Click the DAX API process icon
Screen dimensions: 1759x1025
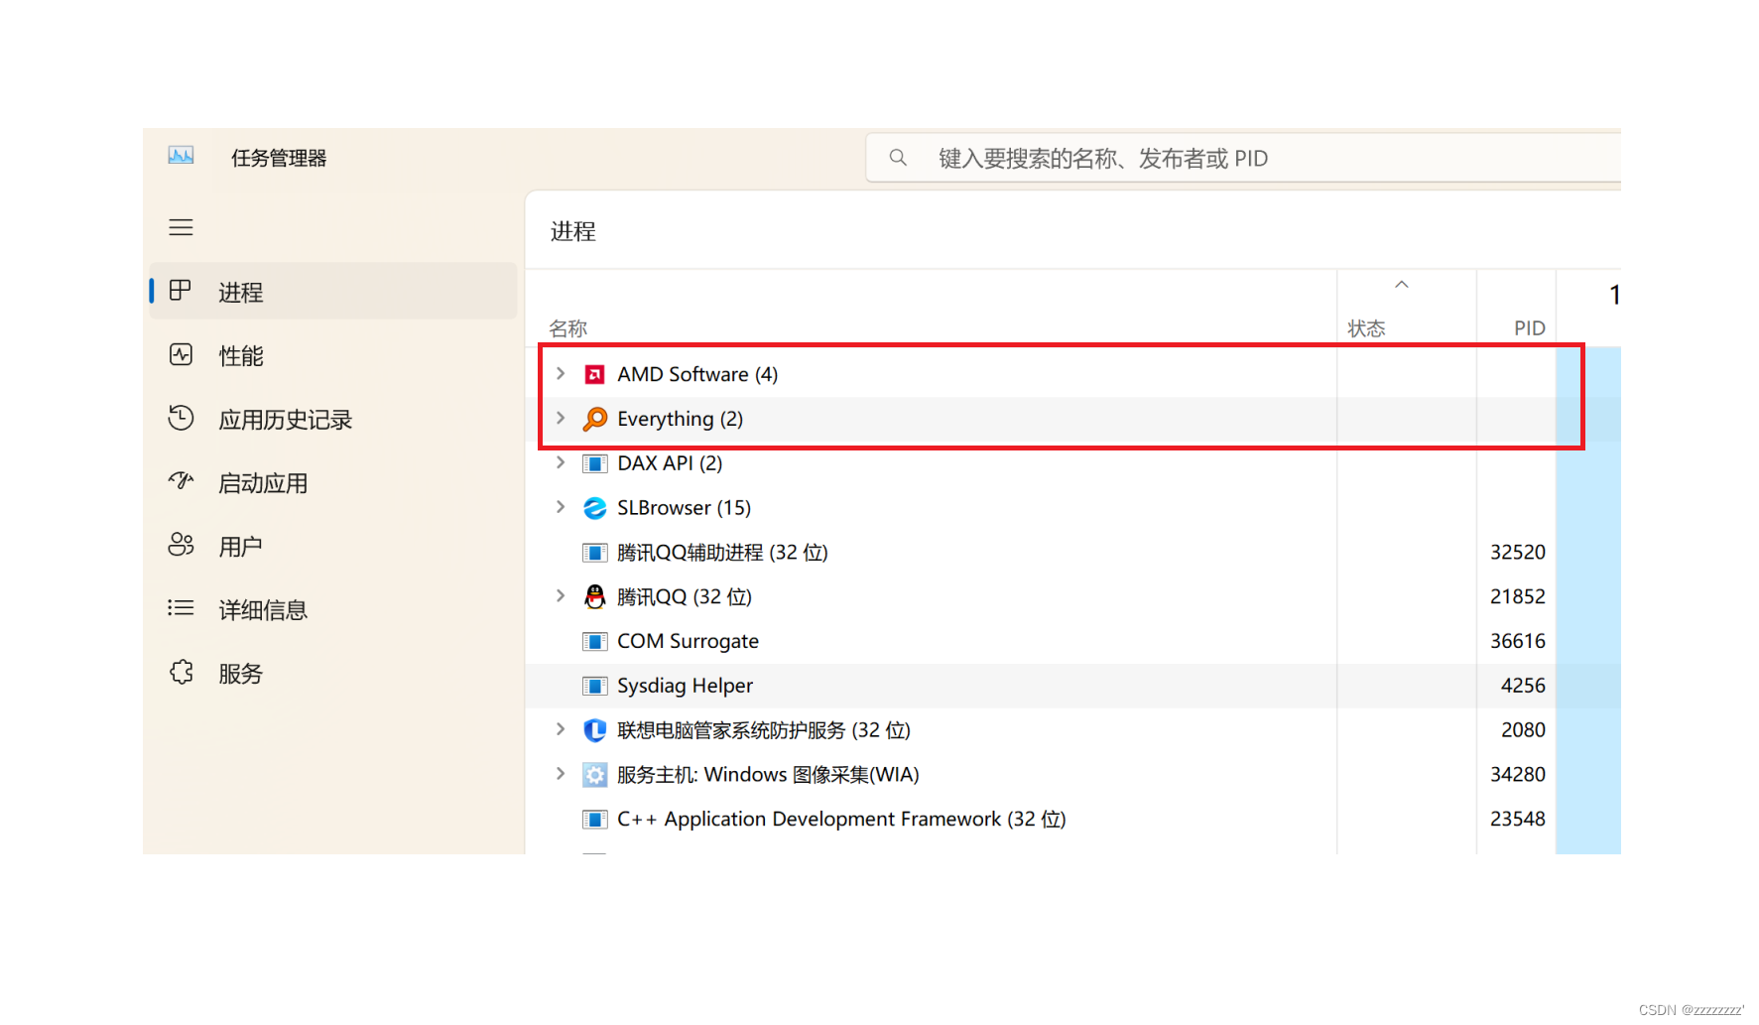pos(594,463)
